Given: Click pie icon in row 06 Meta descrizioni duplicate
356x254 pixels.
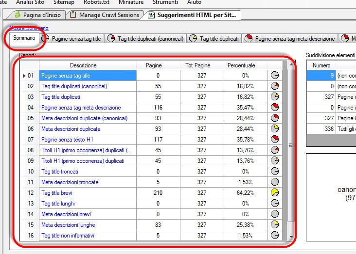Looking at the screenshot, I should (275, 128).
